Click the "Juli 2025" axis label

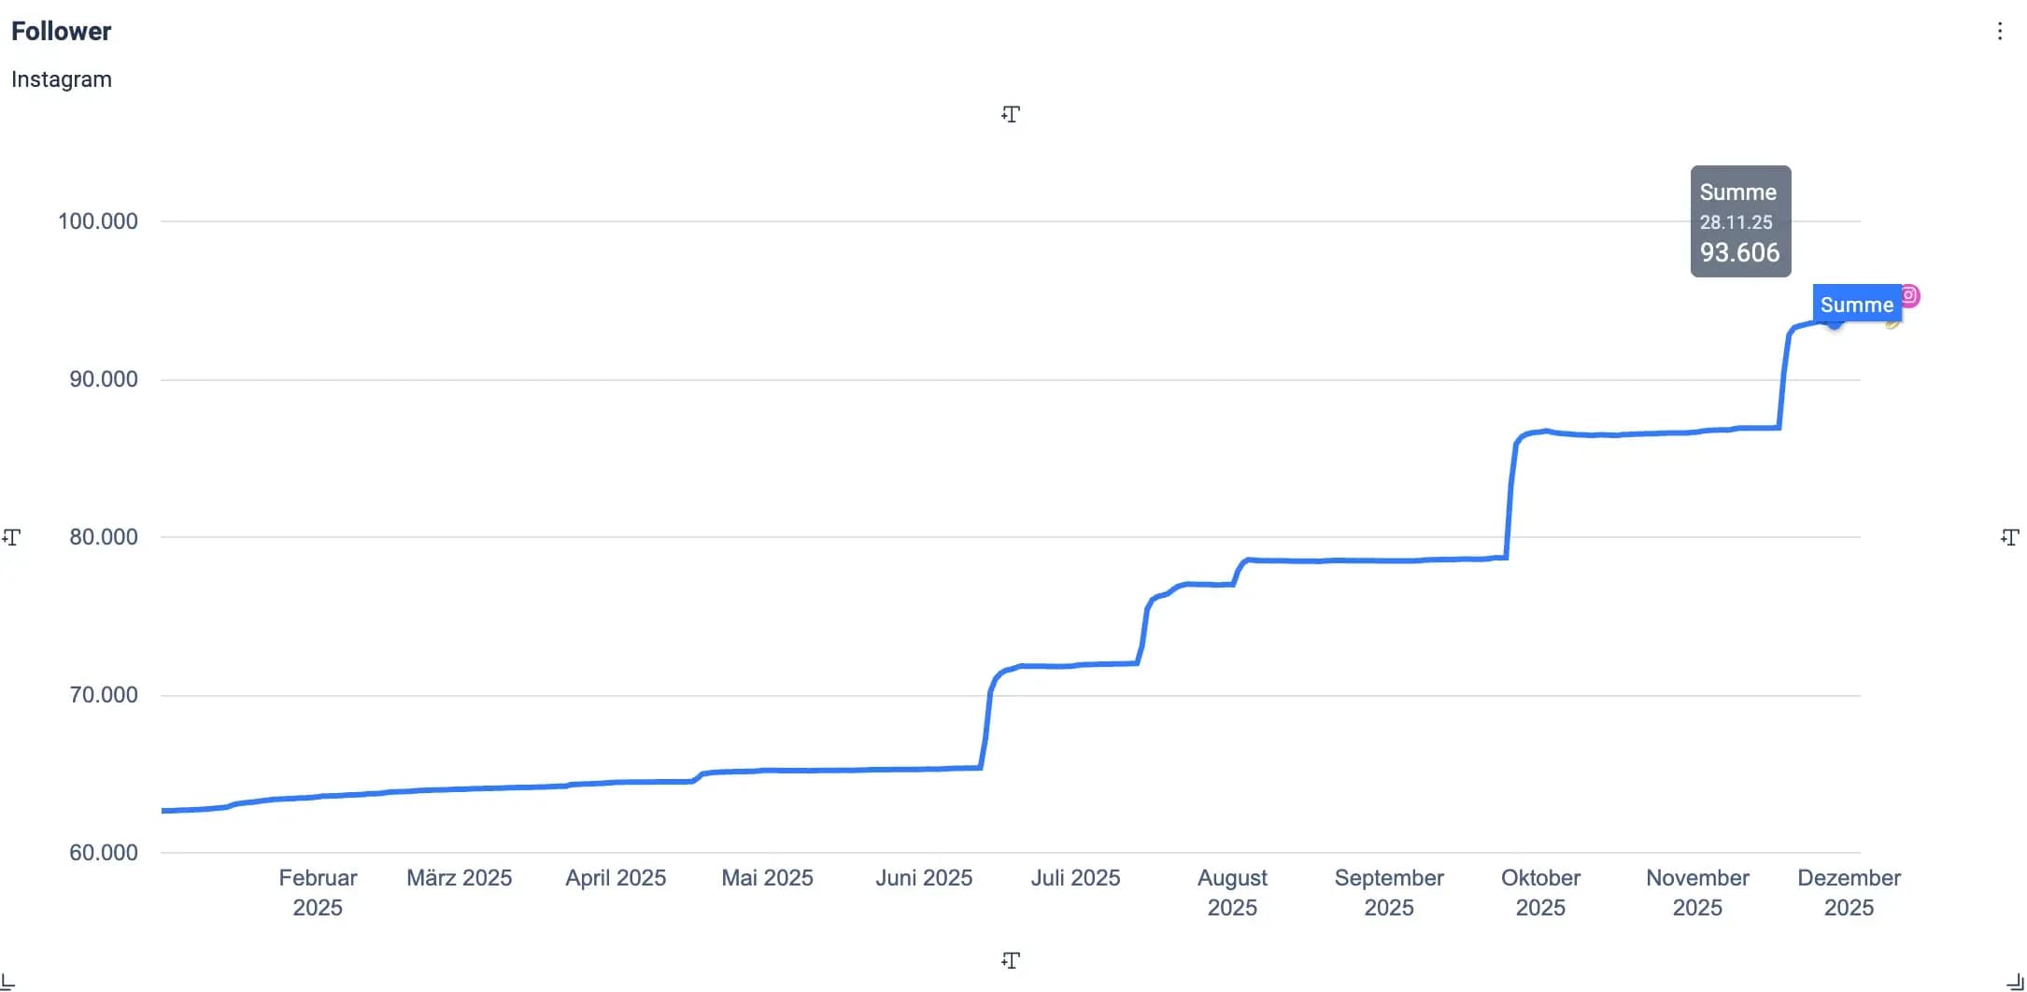(x=1076, y=878)
